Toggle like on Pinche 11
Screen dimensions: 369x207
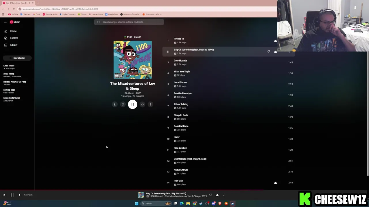point(276,41)
